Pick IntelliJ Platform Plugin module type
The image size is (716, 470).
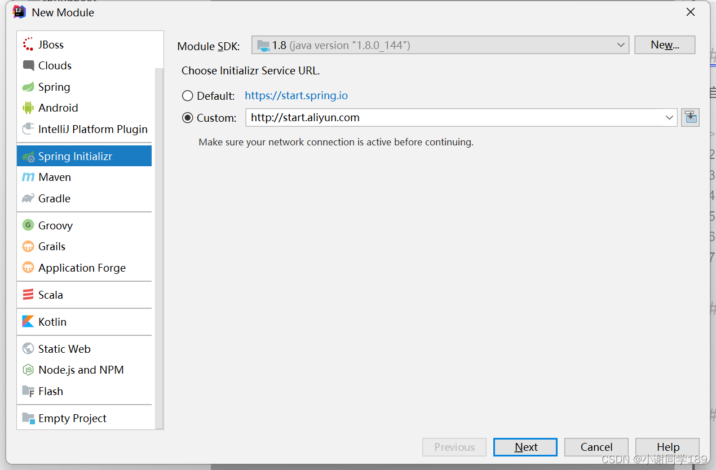point(85,129)
